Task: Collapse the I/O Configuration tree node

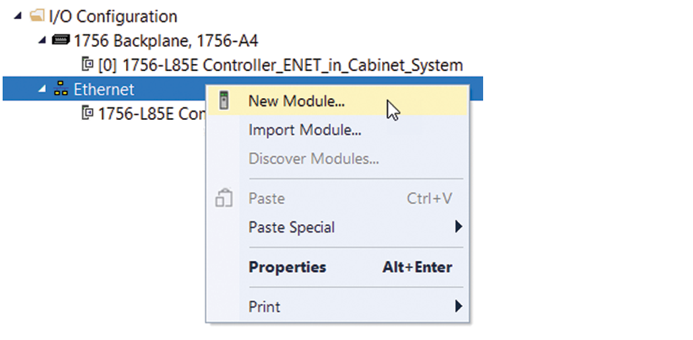Action: coord(18,16)
